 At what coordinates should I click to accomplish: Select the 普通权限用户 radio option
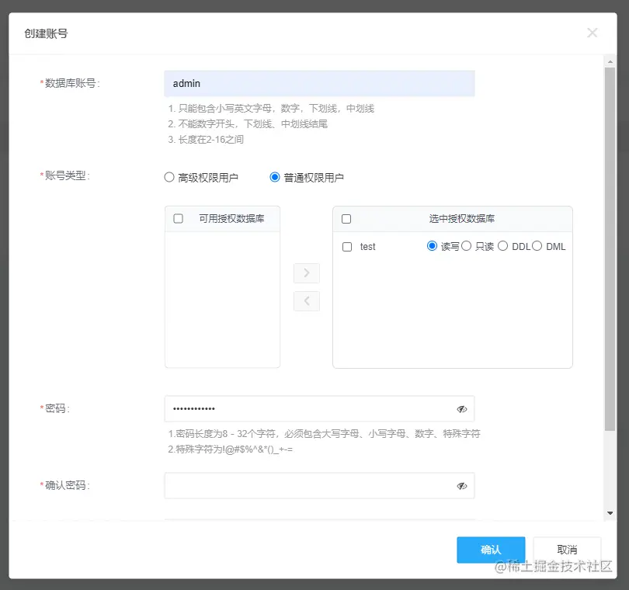(275, 177)
